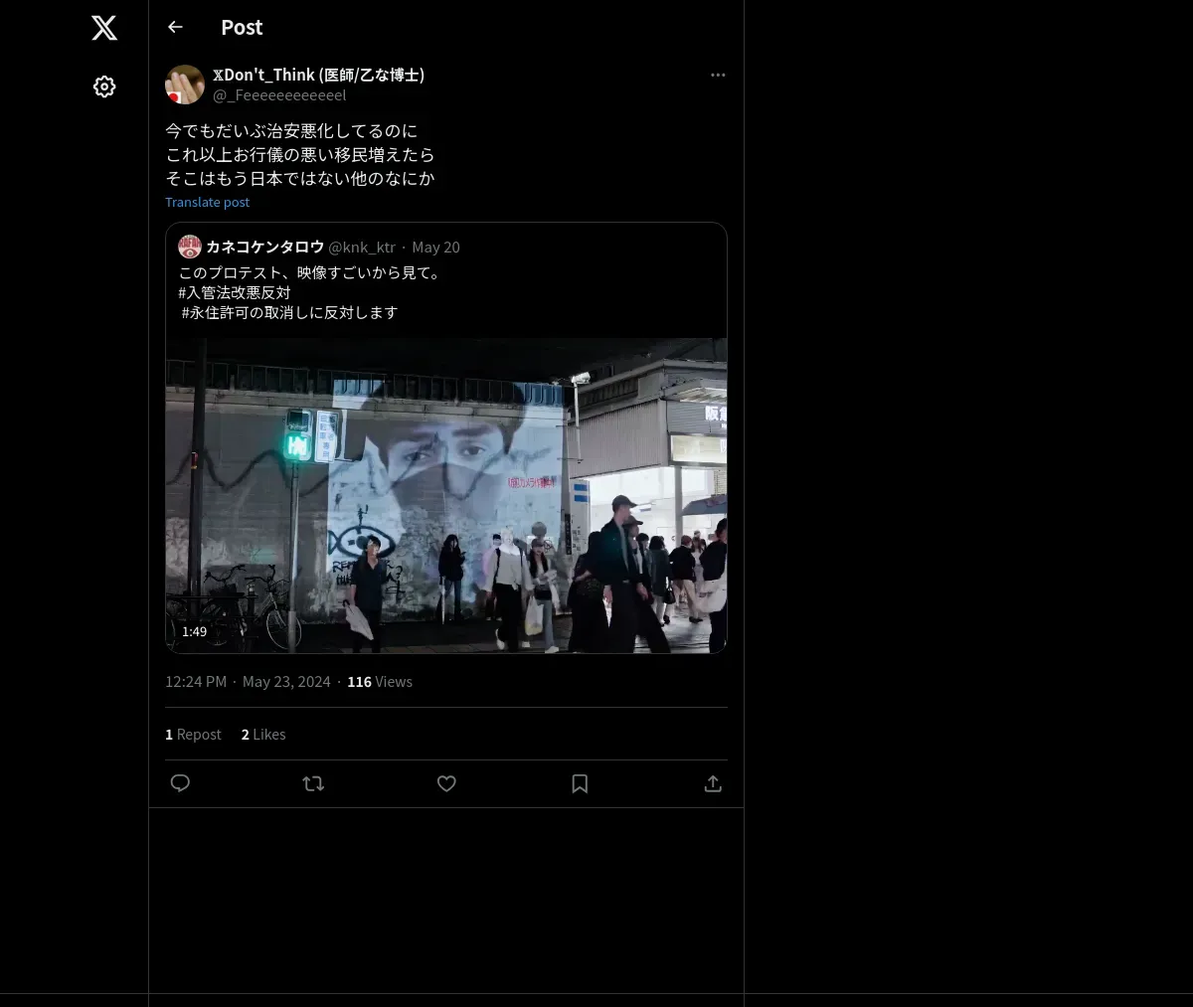
Task: View the 1 Repost list
Action: click(193, 735)
